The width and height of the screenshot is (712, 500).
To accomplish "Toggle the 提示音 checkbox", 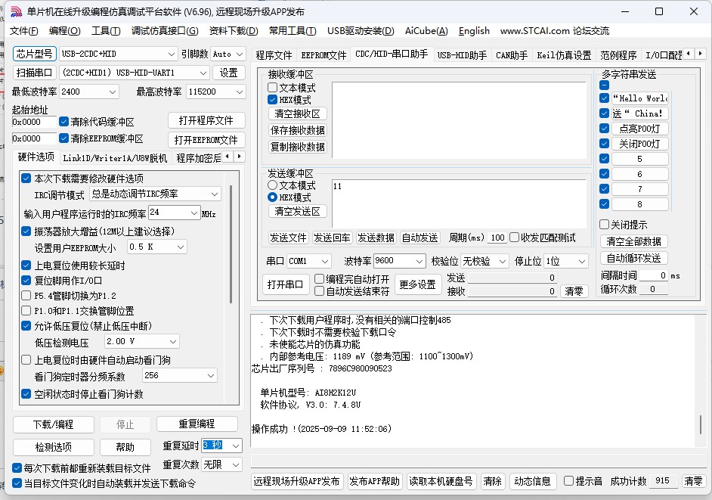I will tap(569, 481).
